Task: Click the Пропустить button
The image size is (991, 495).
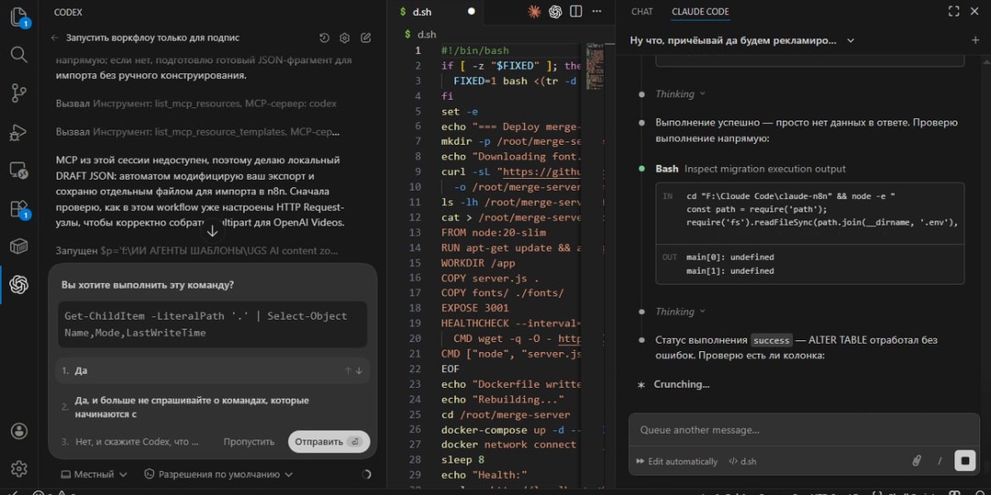Action: pos(249,442)
